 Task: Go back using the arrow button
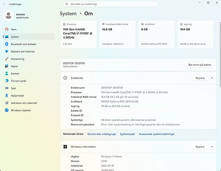[x=4, y=4]
